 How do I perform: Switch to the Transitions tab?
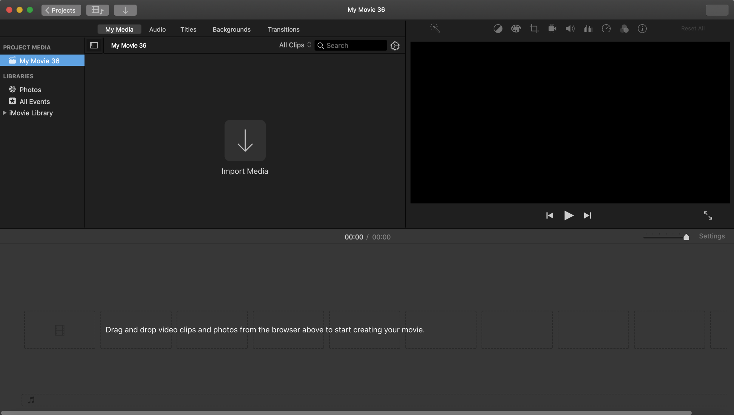[x=283, y=30]
